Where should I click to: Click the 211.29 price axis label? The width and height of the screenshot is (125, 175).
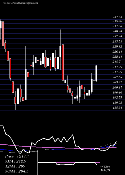pos(117,72)
